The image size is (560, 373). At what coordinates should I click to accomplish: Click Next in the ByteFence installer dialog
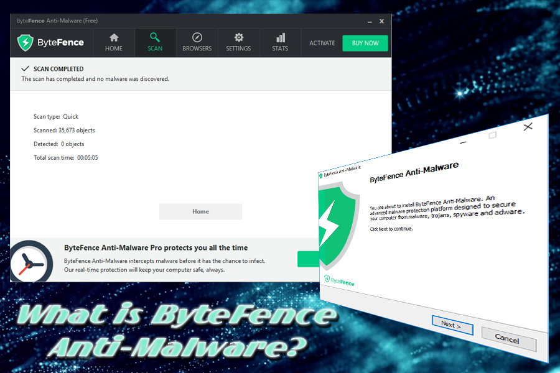[x=452, y=325]
